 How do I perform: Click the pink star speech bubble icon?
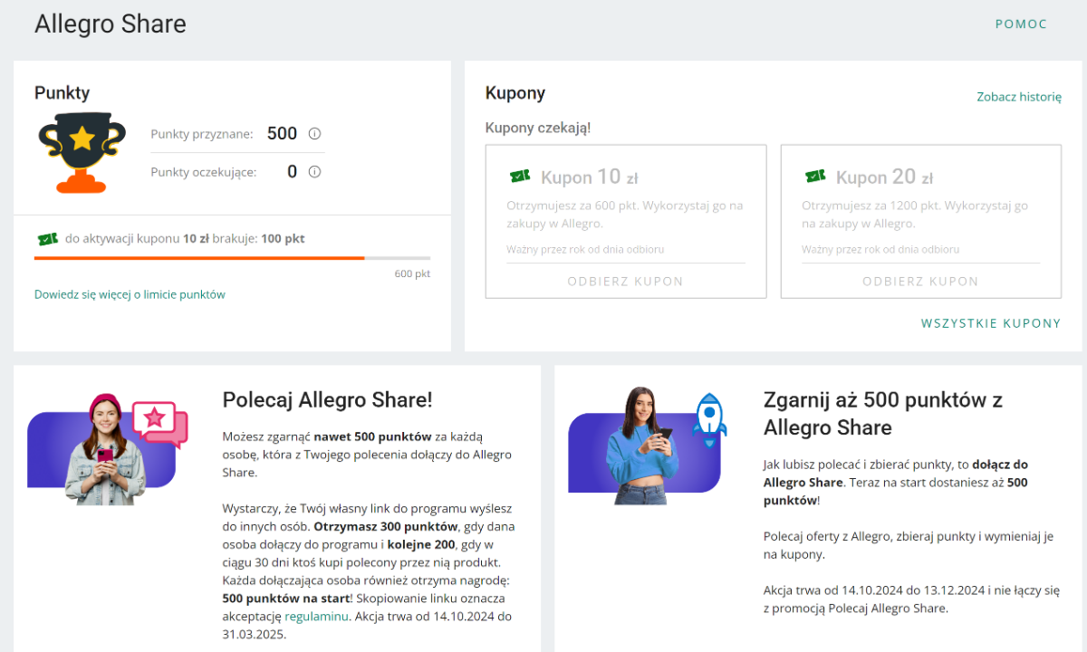(159, 422)
